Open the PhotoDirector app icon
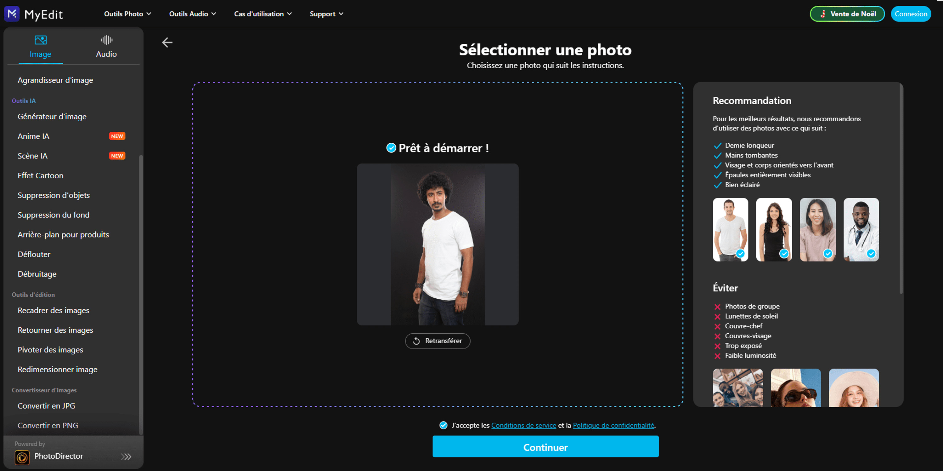 [x=22, y=457]
